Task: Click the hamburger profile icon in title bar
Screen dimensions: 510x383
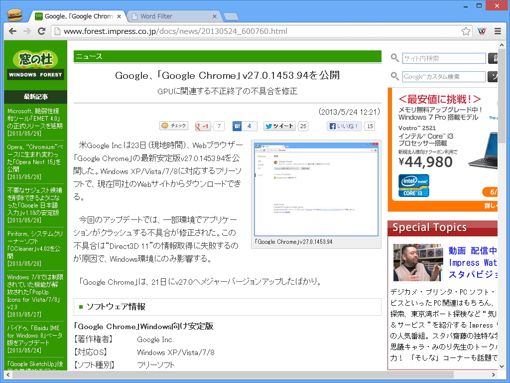Action: (x=14, y=15)
